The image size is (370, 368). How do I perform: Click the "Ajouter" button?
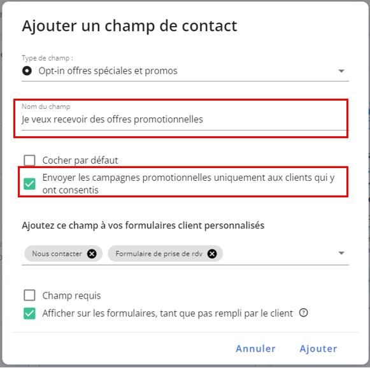(318, 349)
